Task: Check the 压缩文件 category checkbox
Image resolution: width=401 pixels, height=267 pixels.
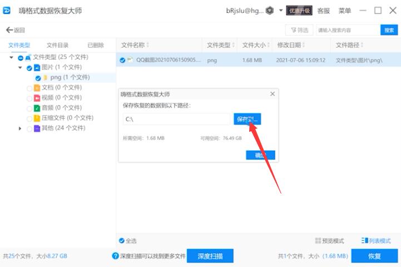Action: [x=29, y=118]
